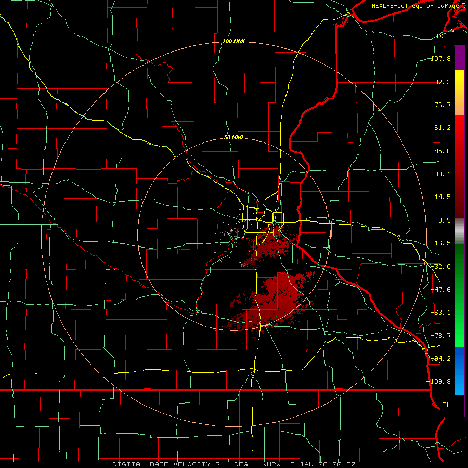This screenshot has height=468, width=468.
Task: Select the 30.1 velocity label
Action: pyautogui.click(x=443, y=174)
